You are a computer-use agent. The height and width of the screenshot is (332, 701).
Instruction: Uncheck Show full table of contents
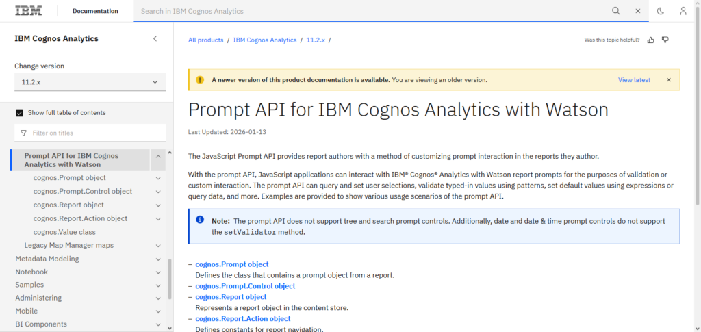(19, 112)
